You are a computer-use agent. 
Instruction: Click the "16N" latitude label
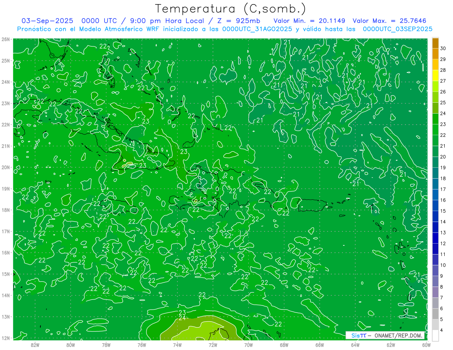click(x=6, y=253)
